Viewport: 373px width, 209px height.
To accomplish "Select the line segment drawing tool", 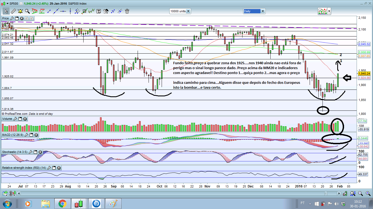I will tap(49, 11).
